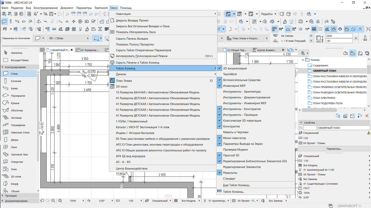Select the Стена (Wall) tool

(x=19, y=74)
